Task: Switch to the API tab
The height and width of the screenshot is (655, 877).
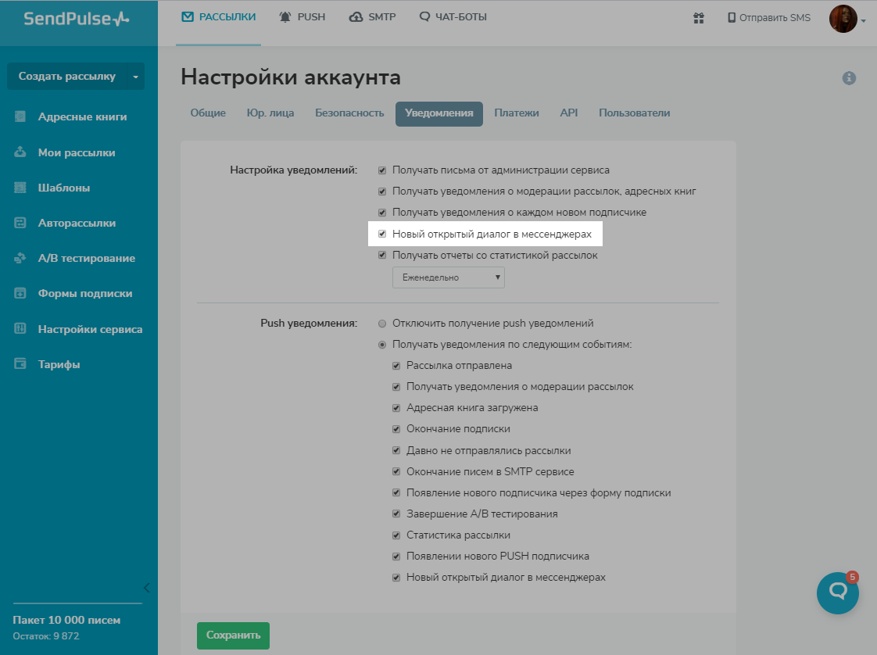Action: coord(569,113)
